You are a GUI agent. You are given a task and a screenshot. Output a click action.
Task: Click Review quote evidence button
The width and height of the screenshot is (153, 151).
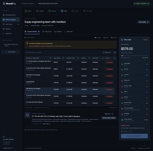tap(109, 118)
